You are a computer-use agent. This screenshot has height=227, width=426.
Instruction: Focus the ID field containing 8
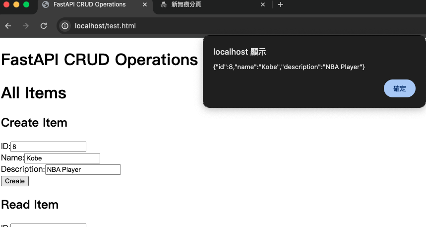[48, 147]
